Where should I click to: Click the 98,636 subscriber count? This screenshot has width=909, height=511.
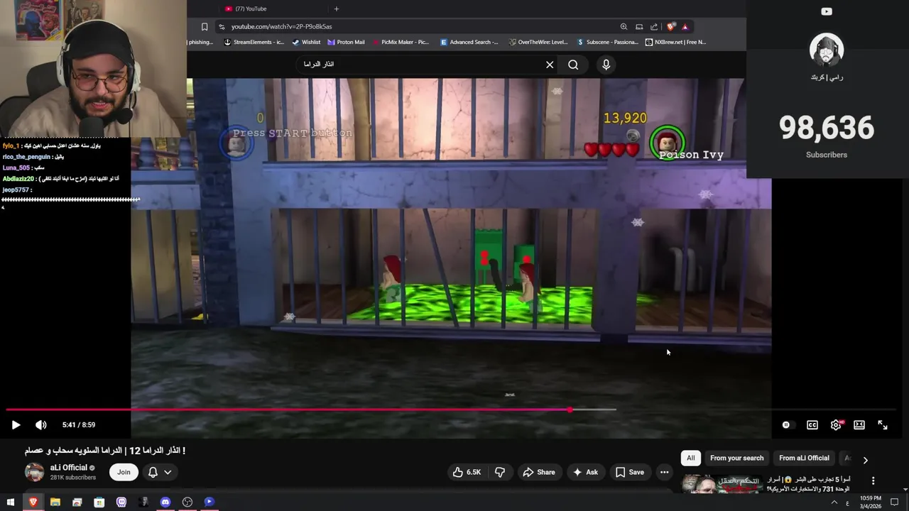(826, 128)
